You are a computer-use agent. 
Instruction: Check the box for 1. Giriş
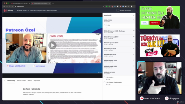105,25
